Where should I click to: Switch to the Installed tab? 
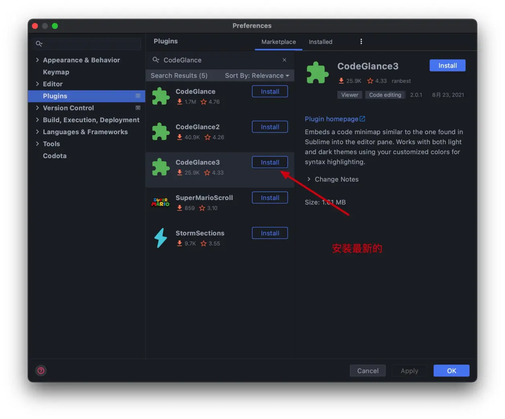pos(320,42)
